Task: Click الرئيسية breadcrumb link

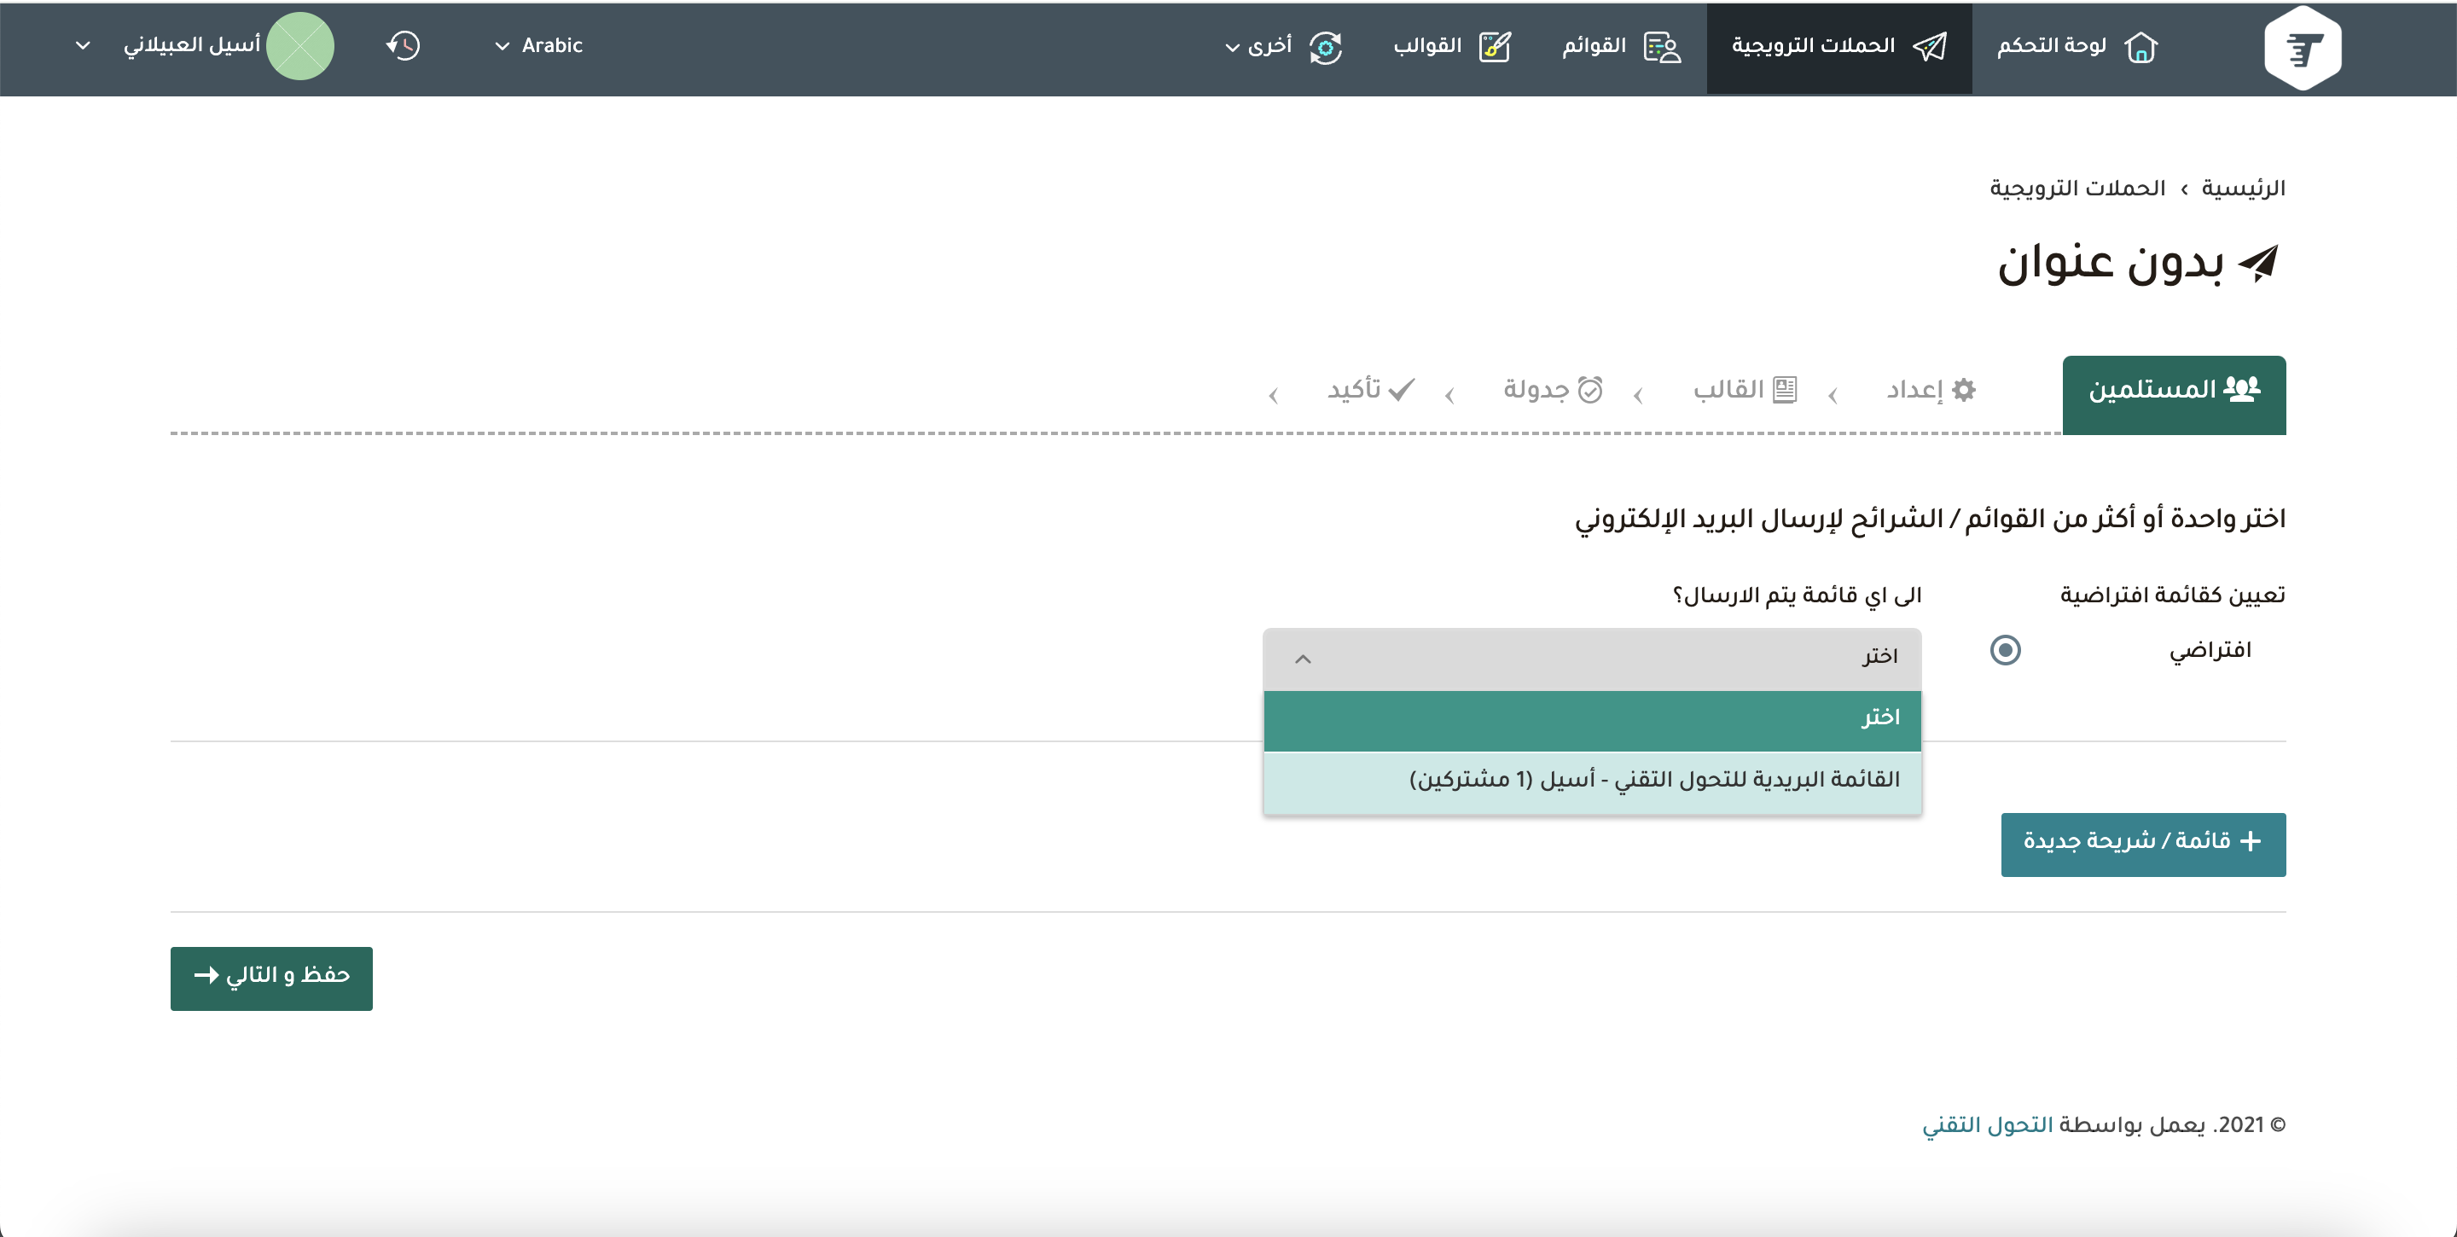Action: [x=2242, y=189]
